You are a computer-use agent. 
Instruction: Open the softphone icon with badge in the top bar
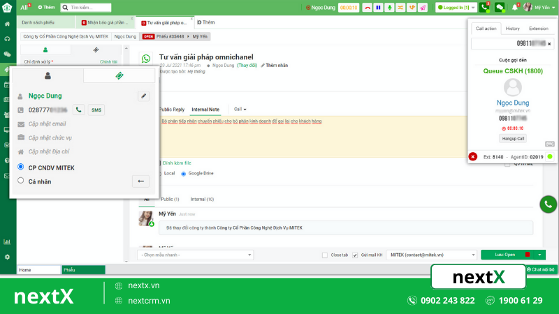[x=484, y=8]
